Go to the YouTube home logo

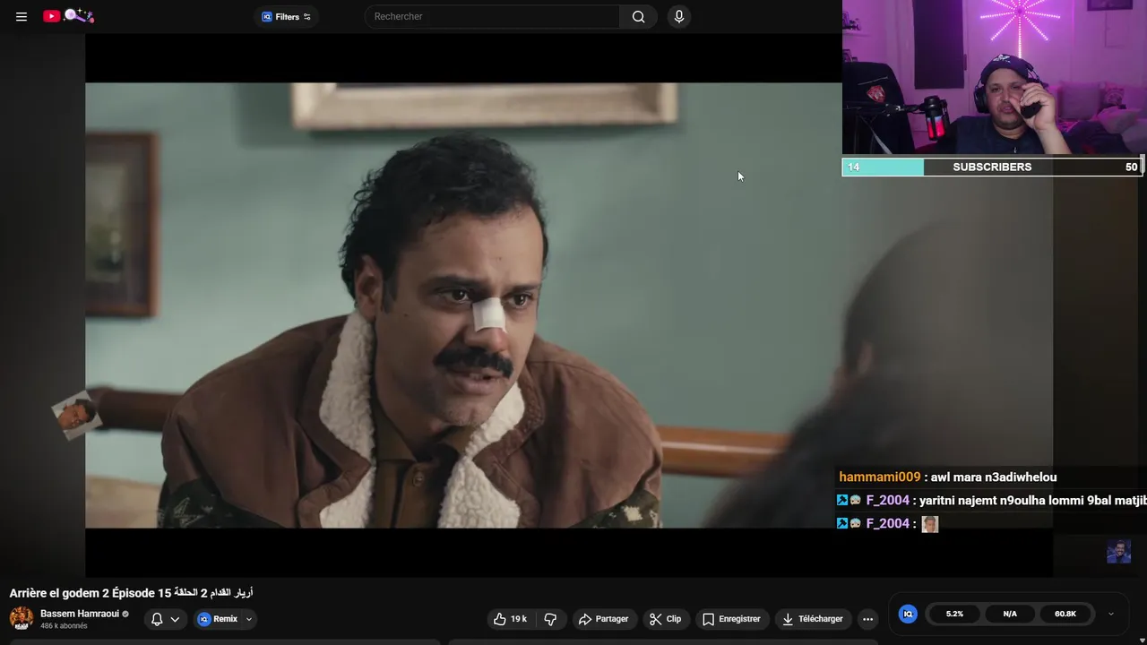coord(68,16)
